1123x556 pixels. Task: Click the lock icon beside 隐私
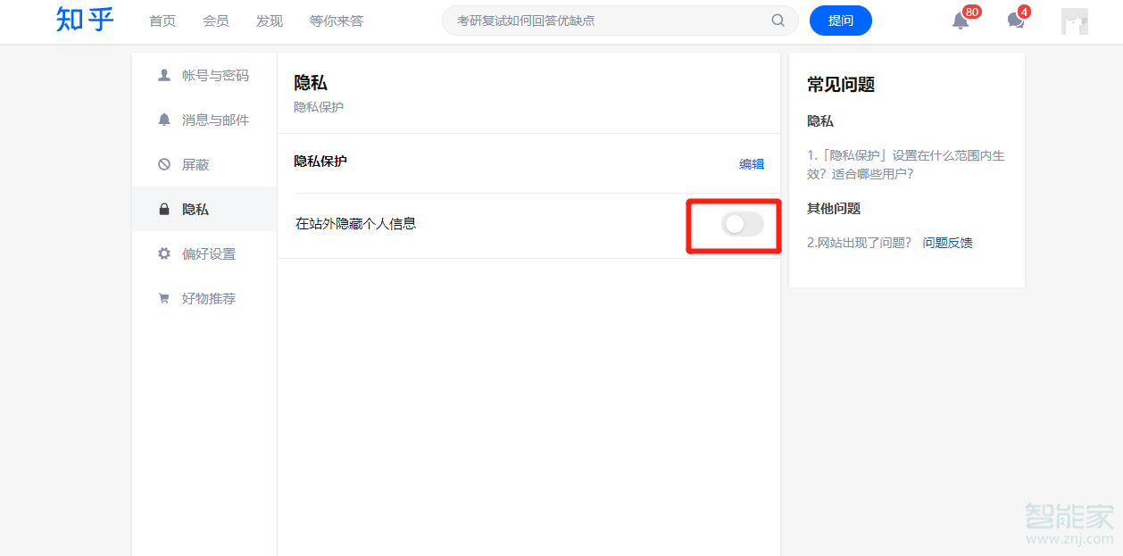click(163, 209)
